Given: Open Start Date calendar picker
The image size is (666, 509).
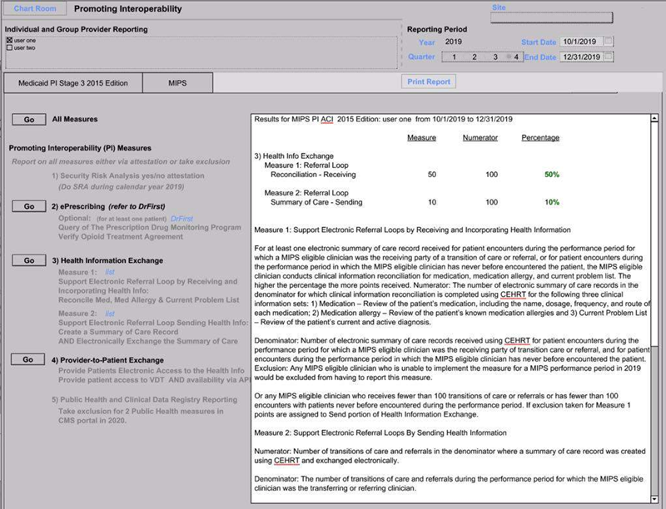Looking at the screenshot, I should point(609,41).
